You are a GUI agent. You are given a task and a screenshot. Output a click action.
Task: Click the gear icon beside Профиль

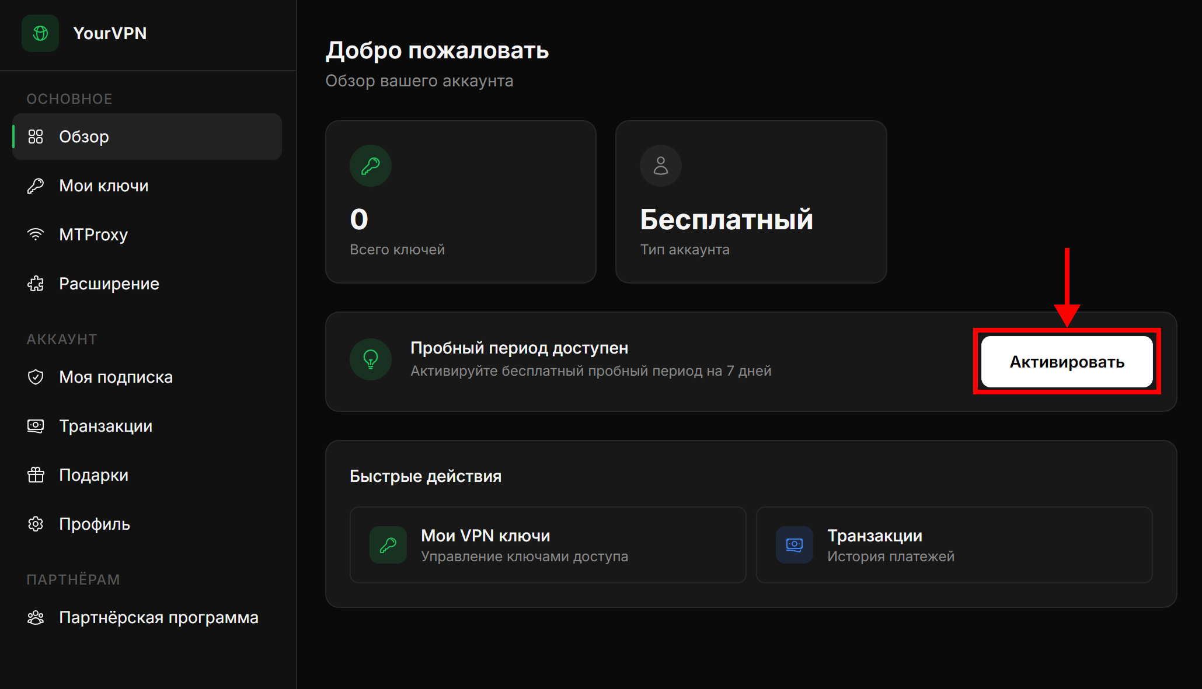coord(36,524)
